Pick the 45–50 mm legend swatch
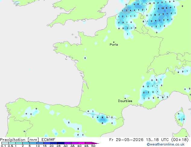 click(x=89, y=143)
